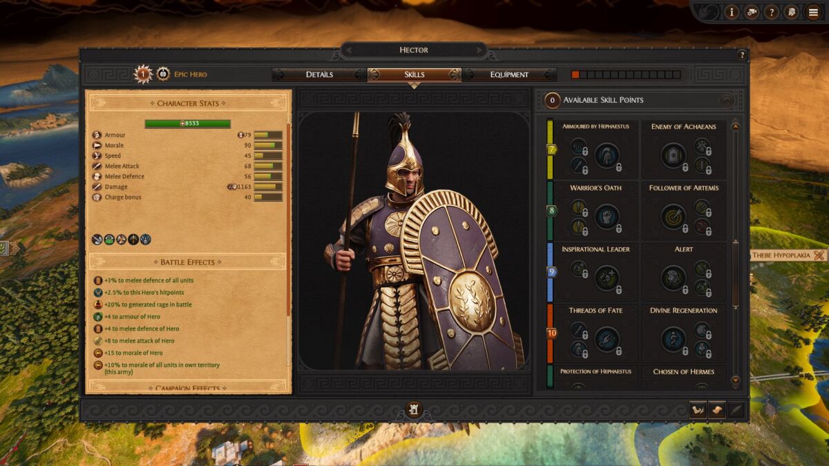The height and width of the screenshot is (466, 829).
Task: Click the hero level 1 sun badge
Action: pos(143,74)
